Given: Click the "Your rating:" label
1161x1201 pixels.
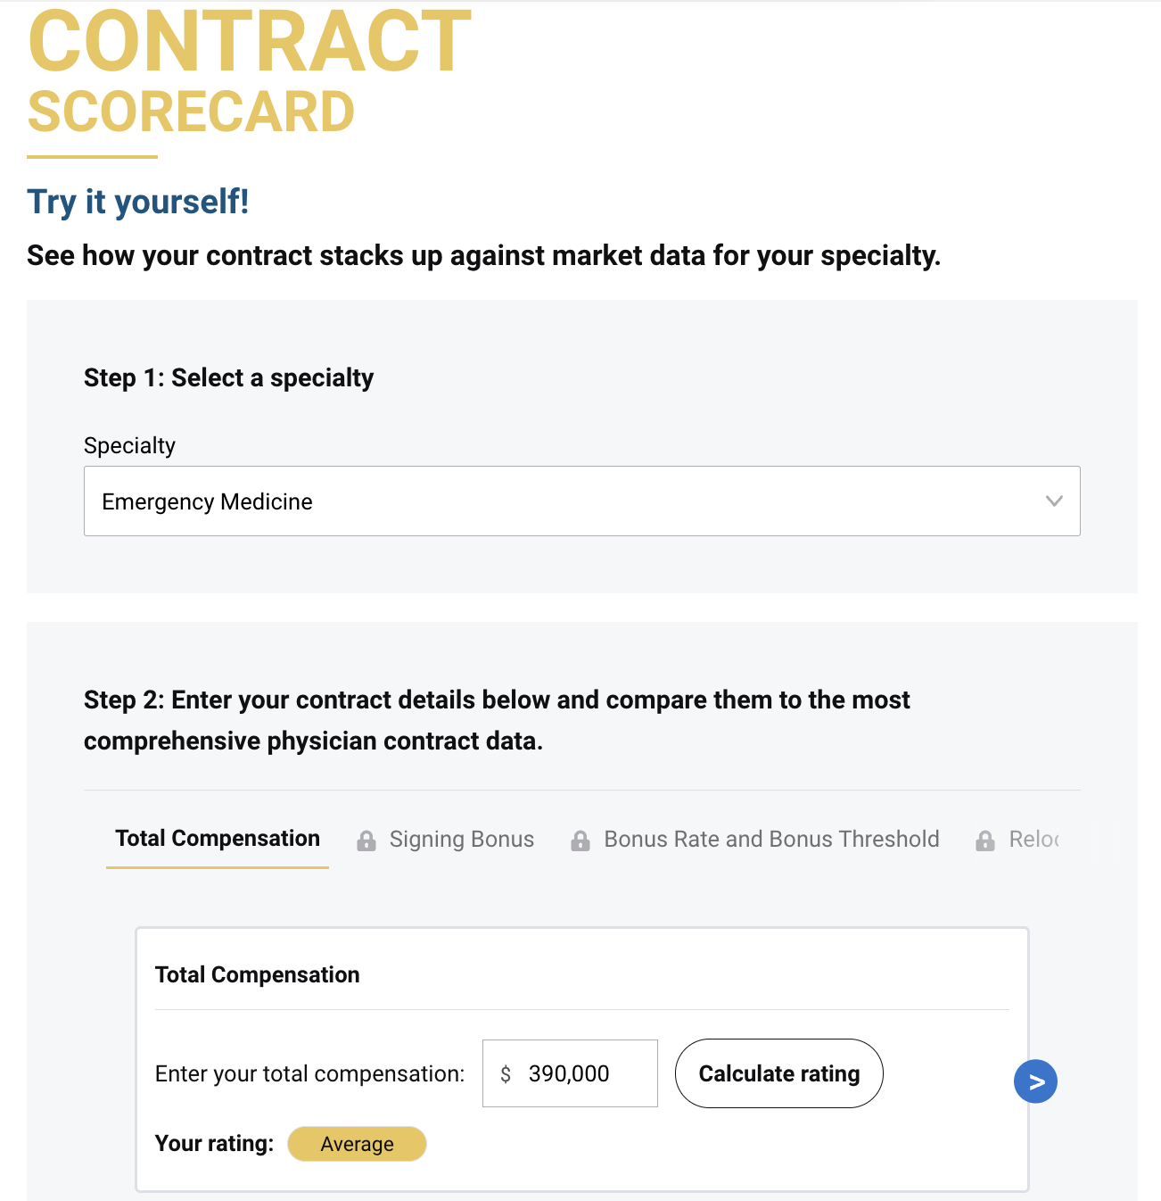Looking at the screenshot, I should coord(214,1144).
